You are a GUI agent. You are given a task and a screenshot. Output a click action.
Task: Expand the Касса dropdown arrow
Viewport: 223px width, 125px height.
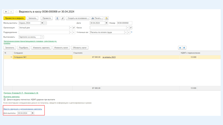click(127, 28)
